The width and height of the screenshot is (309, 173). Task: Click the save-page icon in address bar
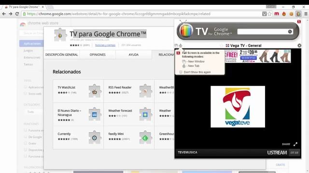(x=265, y=14)
